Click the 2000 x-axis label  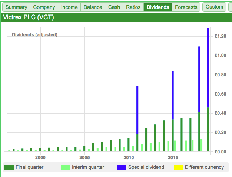(x=40, y=158)
